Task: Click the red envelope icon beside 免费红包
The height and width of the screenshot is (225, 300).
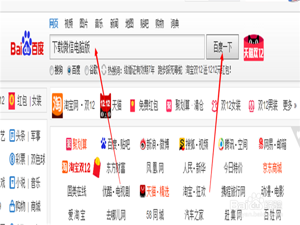Action: point(132,105)
